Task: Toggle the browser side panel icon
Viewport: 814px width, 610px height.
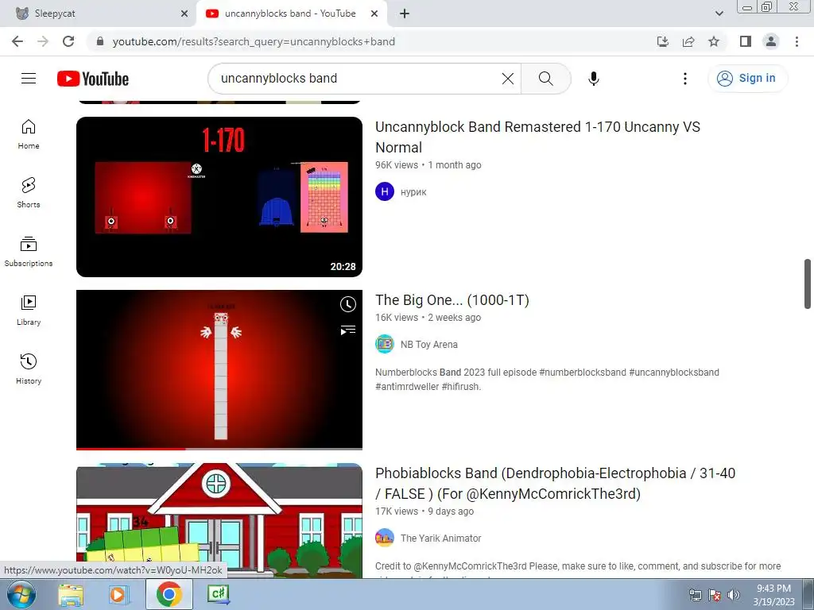Action: (746, 41)
